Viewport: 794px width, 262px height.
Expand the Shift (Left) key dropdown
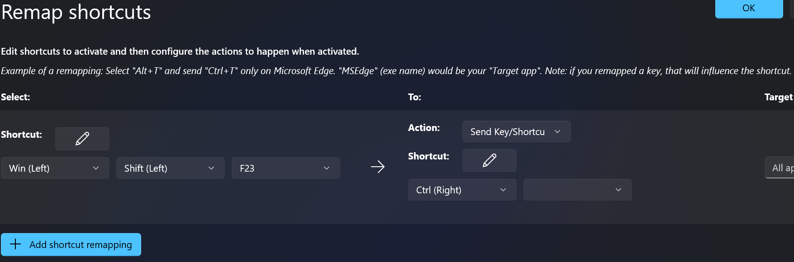click(171, 168)
